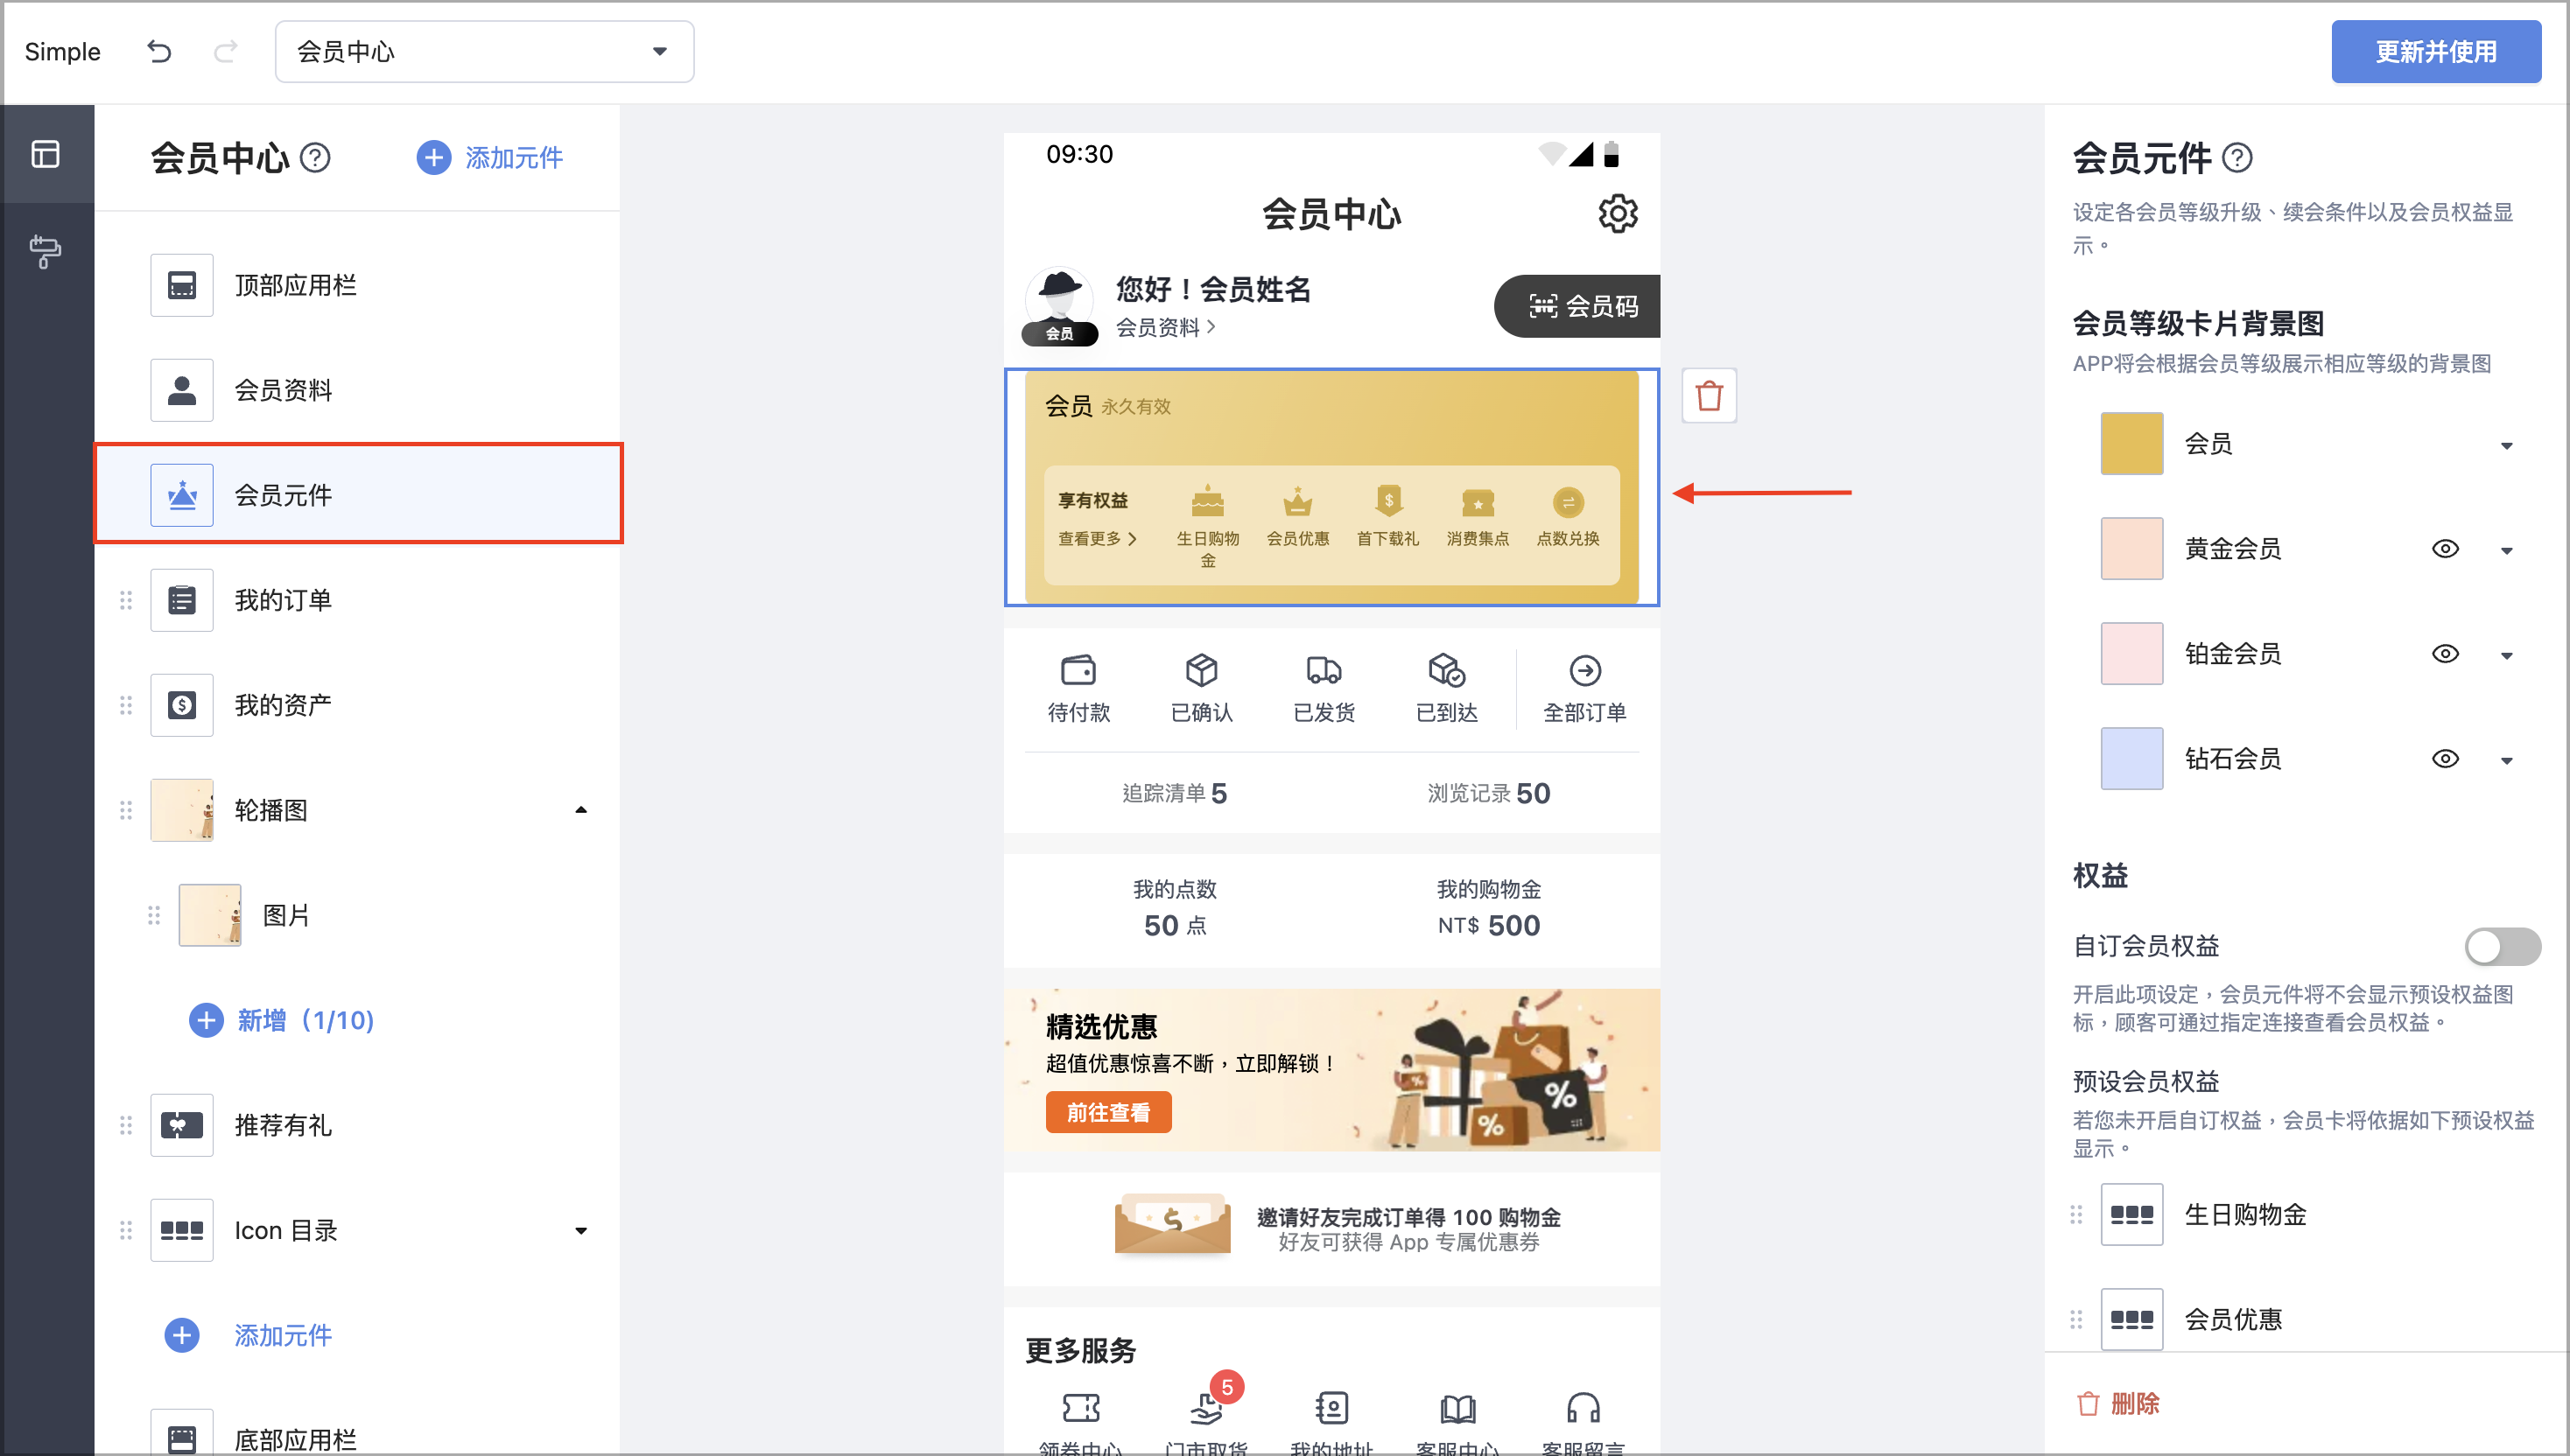The width and height of the screenshot is (2570, 1456).
Task: Click the 待付款 wallet icon
Action: pyautogui.click(x=1078, y=670)
